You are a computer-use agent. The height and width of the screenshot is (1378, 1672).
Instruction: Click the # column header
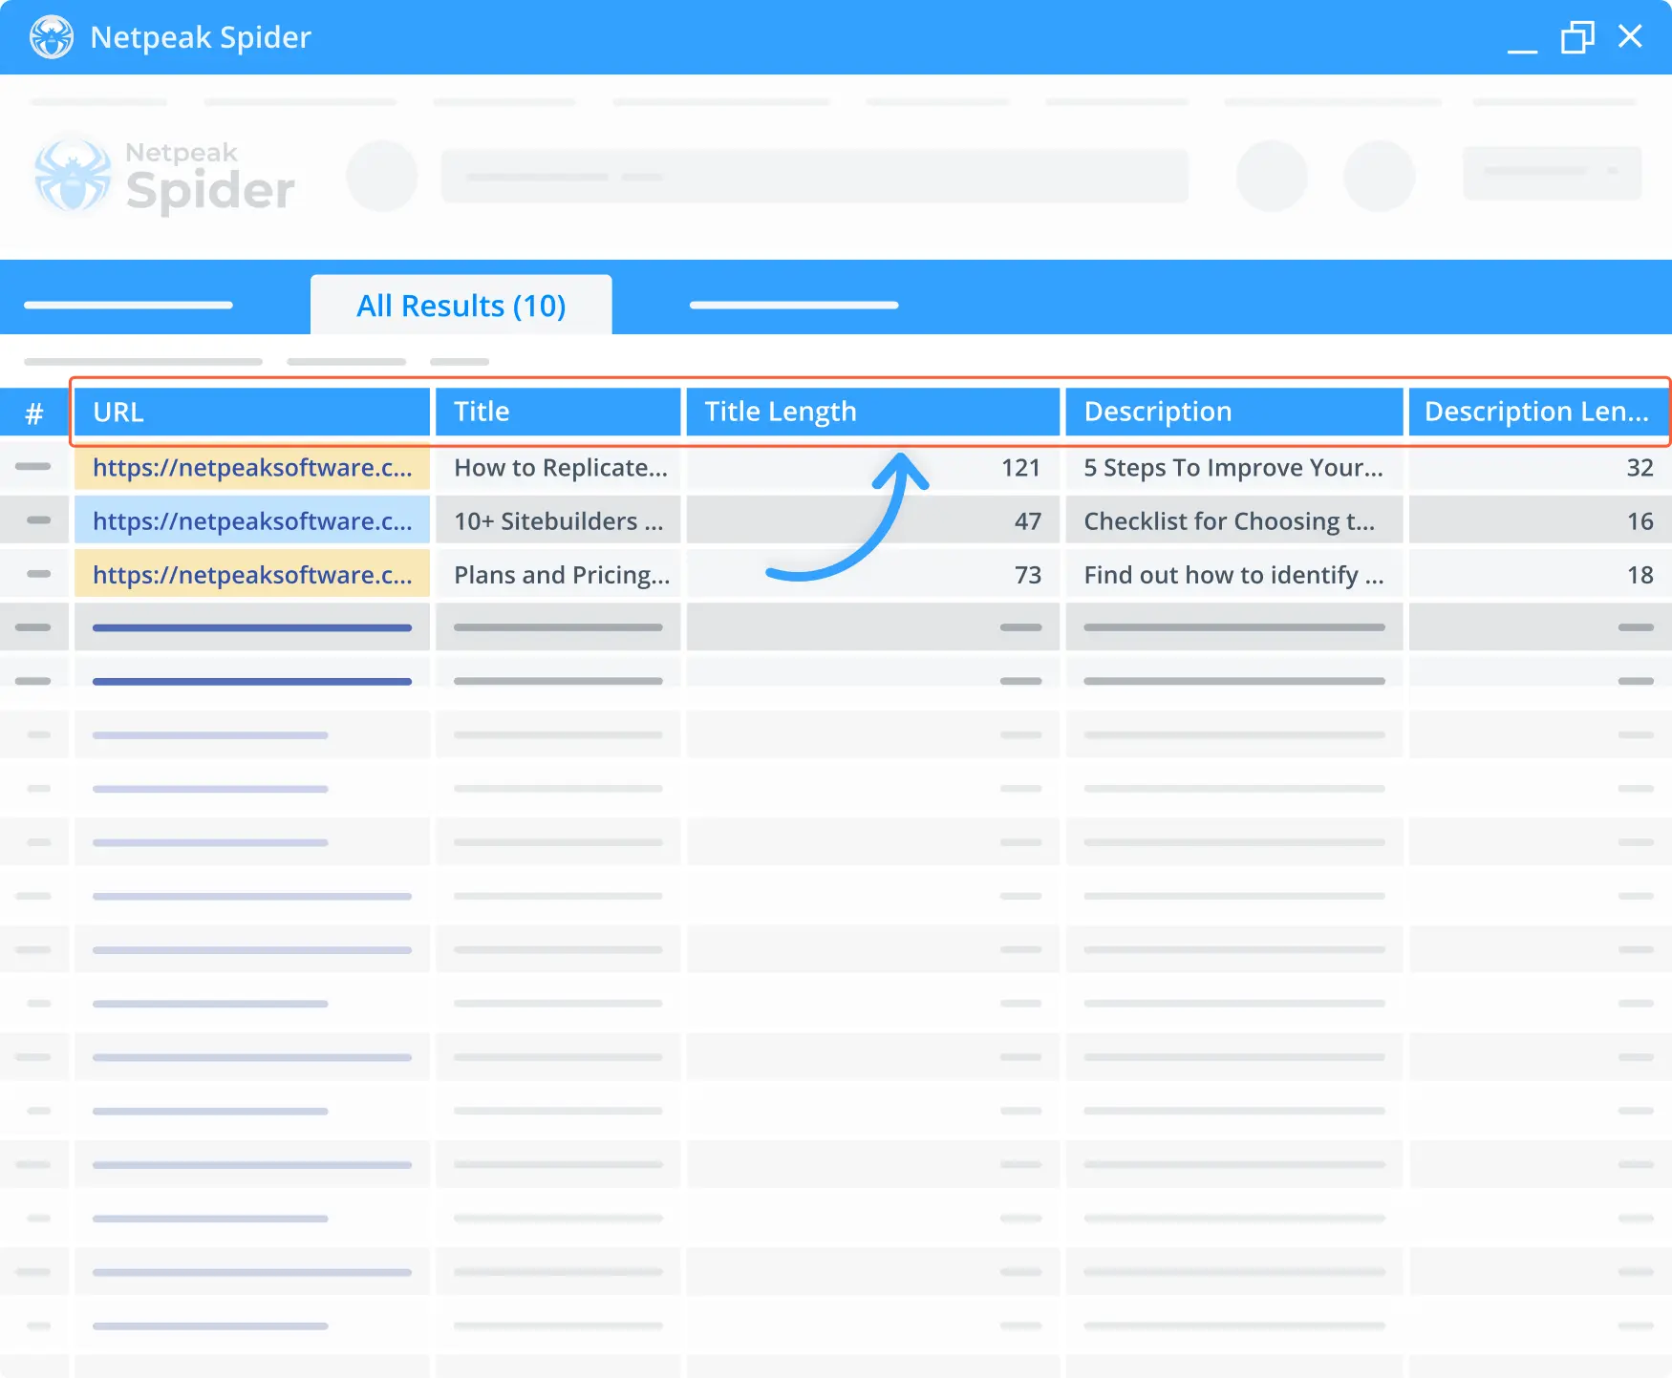pos(34,413)
